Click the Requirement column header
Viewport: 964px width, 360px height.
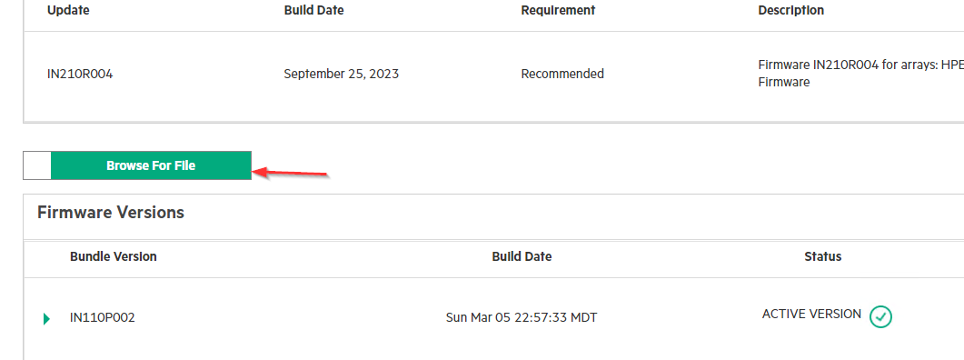point(558,11)
